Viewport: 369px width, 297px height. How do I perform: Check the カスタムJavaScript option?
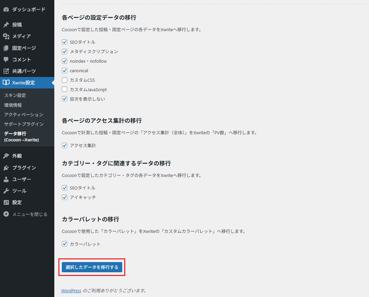pos(64,90)
